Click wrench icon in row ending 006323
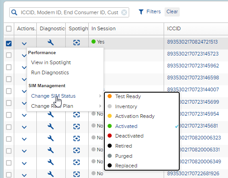The height and width of the screenshot is (178, 228). [x=51, y=138]
